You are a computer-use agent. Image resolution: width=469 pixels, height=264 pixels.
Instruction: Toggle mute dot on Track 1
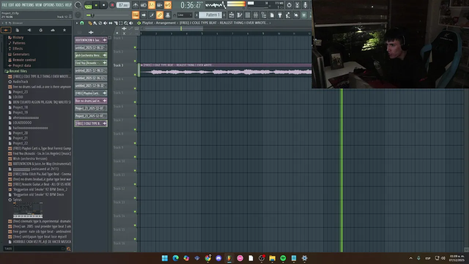pos(135,47)
